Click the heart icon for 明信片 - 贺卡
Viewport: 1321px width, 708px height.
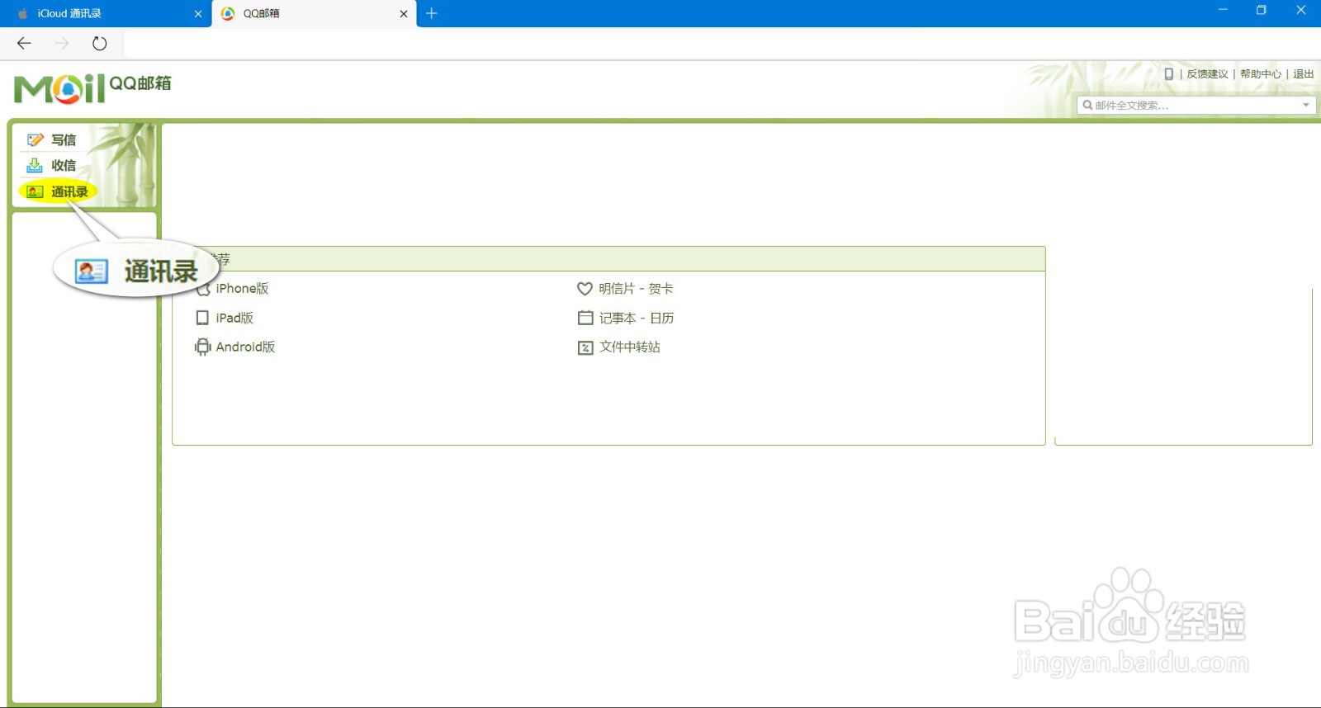tap(585, 288)
